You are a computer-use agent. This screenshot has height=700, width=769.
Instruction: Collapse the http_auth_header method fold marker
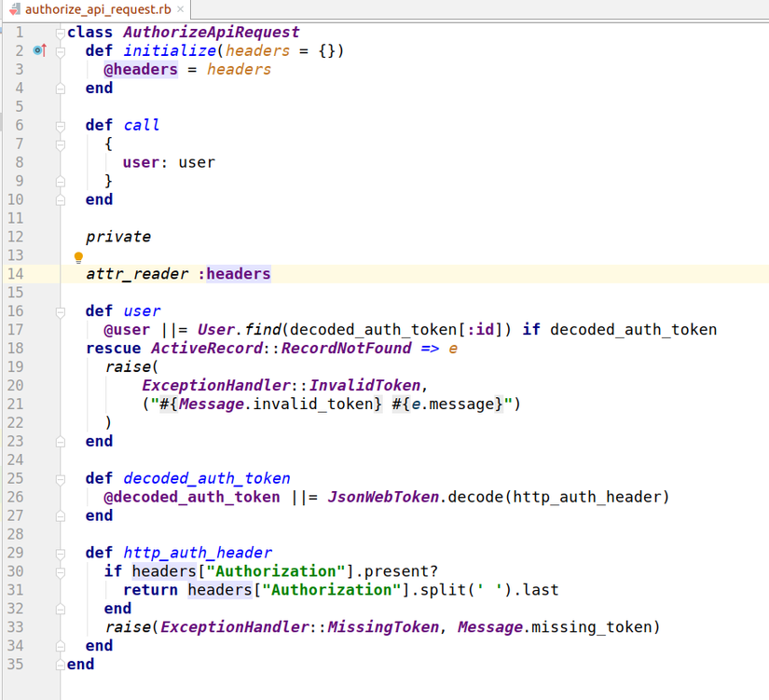[61, 554]
